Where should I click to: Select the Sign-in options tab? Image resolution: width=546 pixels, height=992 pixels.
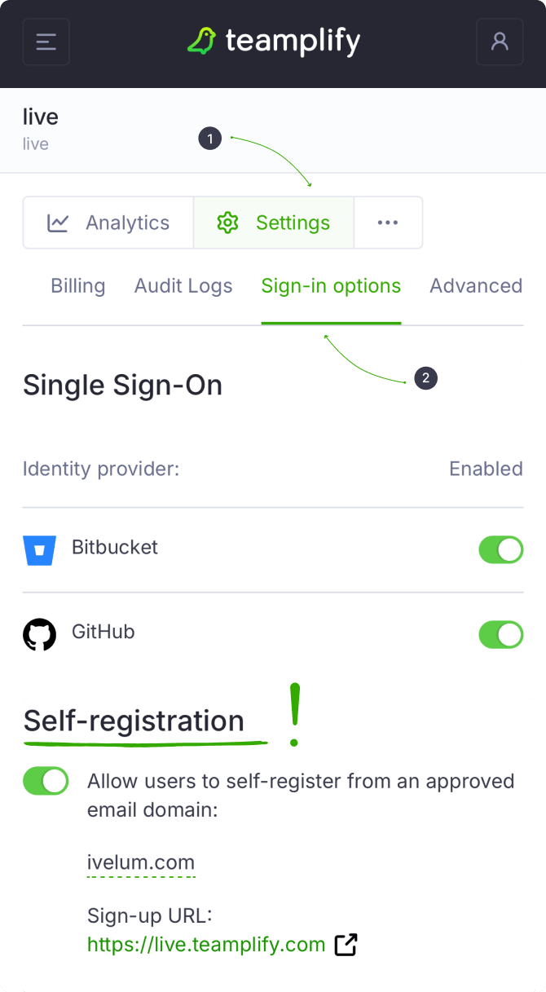tap(331, 286)
